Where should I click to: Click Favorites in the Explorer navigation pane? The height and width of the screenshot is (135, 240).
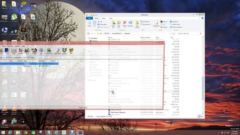point(94,38)
